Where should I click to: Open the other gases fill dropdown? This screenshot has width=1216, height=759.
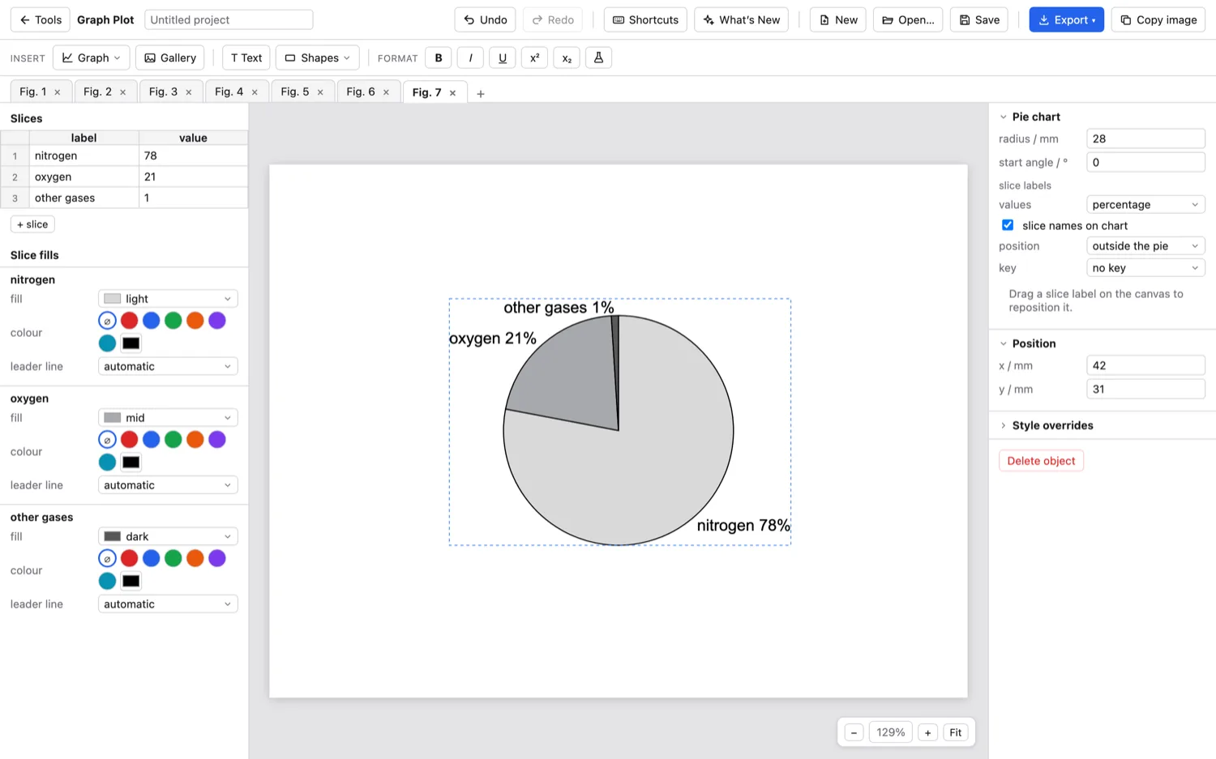[168, 536]
